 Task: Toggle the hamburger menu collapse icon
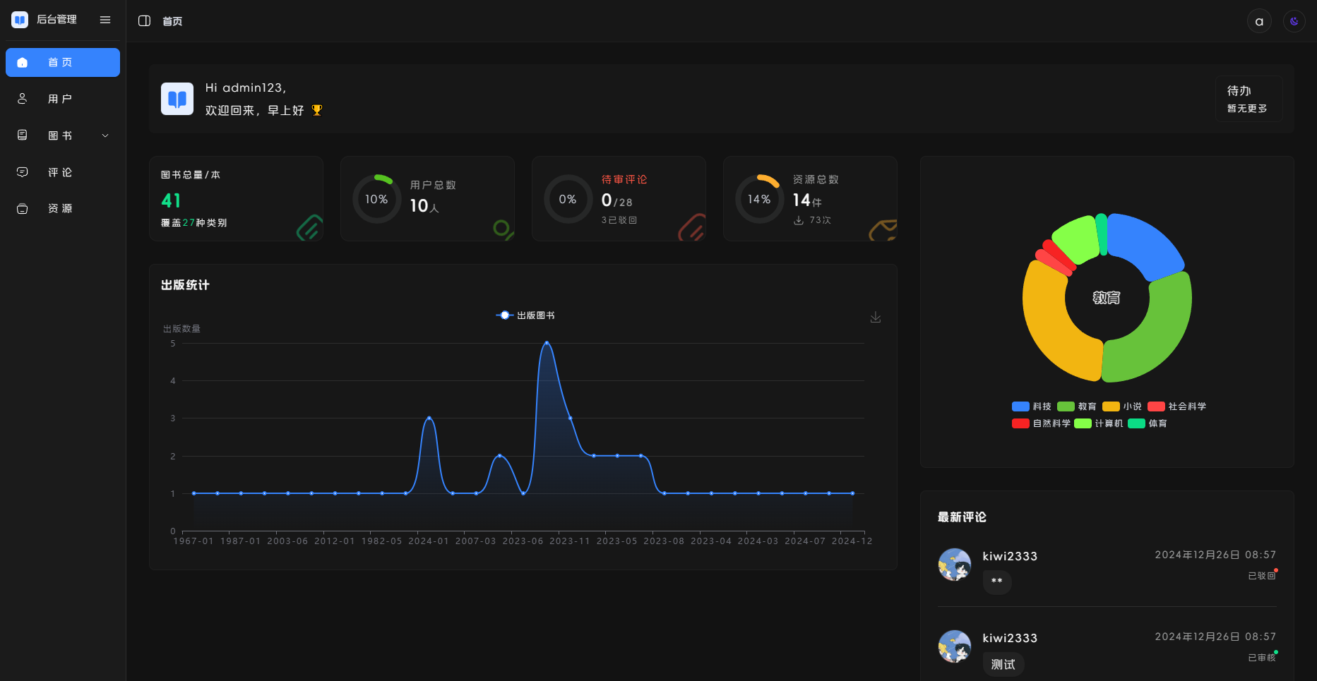point(105,20)
